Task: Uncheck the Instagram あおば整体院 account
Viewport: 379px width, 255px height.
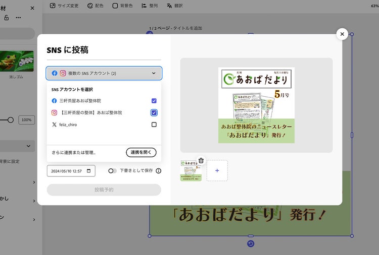Action: (154, 112)
